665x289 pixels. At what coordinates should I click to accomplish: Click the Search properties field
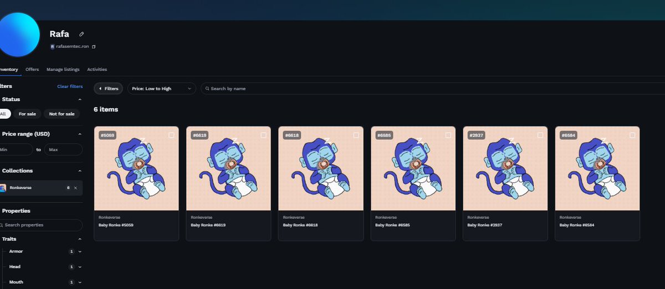[41, 225]
